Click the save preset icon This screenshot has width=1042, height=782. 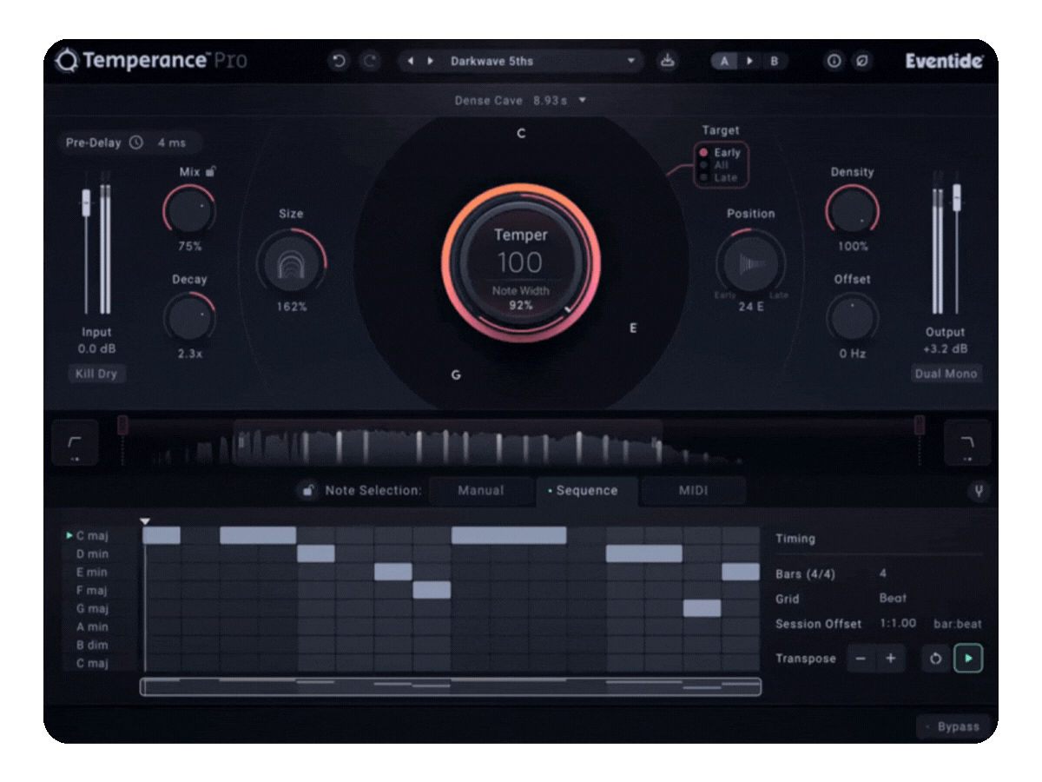(x=667, y=61)
